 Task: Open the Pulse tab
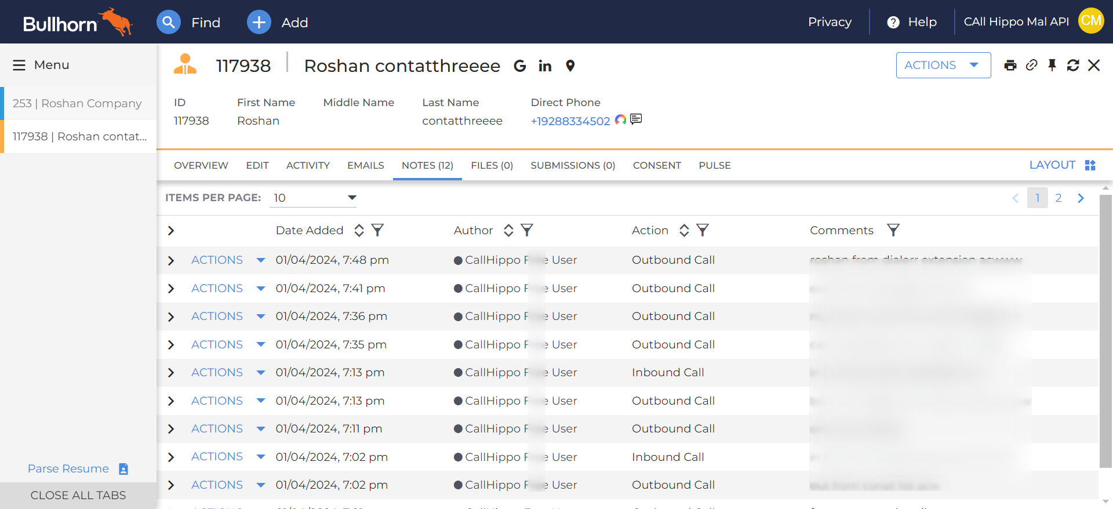click(x=715, y=165)
